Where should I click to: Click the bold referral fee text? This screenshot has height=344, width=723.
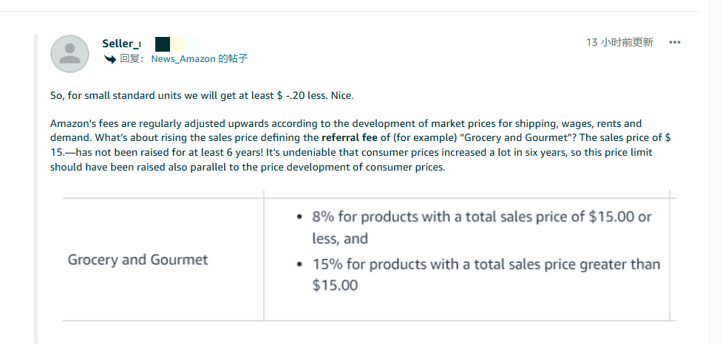tap(349, 138)
